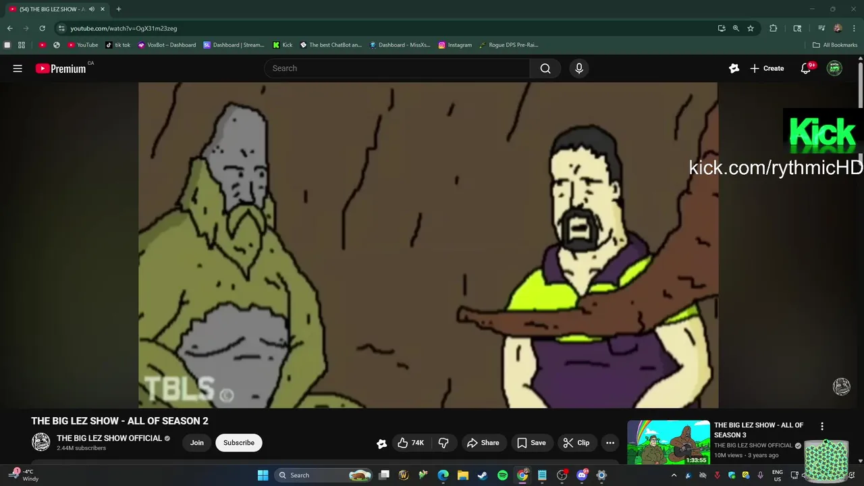Image resolution: width=864 pixels, height=486 pixels.
Task: Open the Chrome three-dot menu
Action: (854, 28)
